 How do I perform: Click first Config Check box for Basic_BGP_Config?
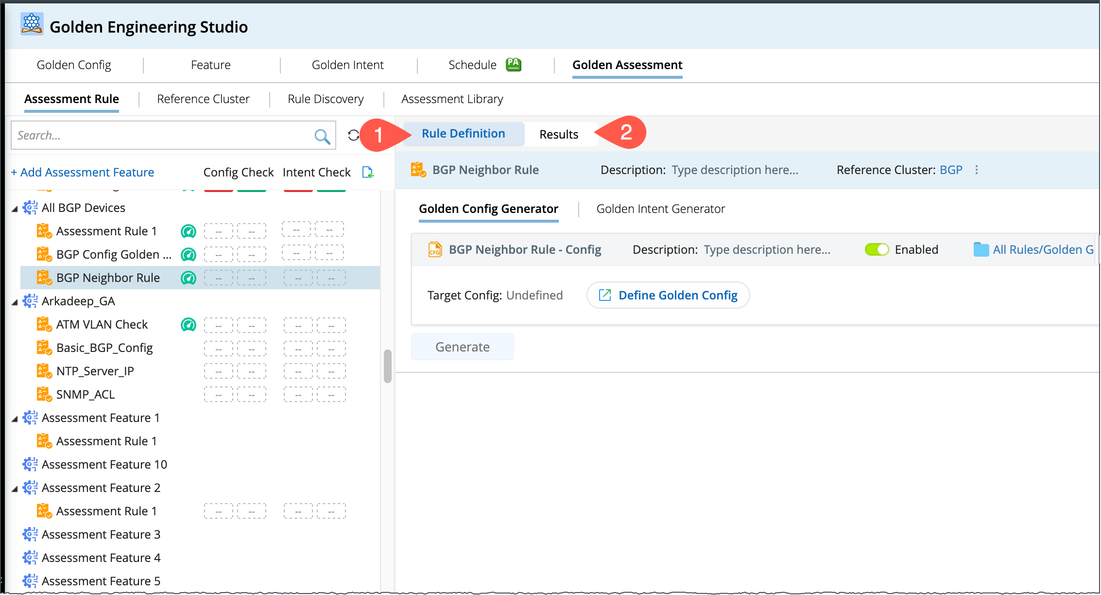pos(218,348)
